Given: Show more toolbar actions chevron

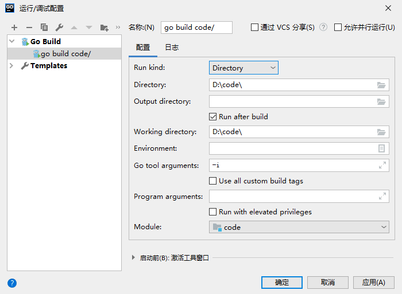Looking at the screenshot, I should pyautogui.click(x=118, y=27).
